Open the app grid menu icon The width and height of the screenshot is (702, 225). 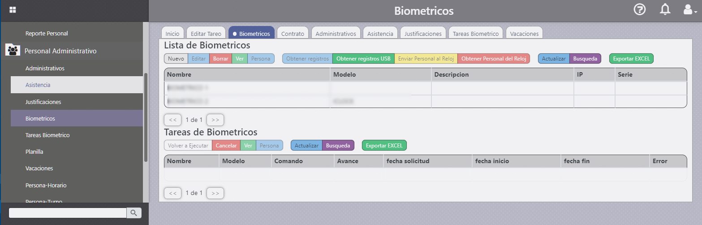click(x=13, y=10)
